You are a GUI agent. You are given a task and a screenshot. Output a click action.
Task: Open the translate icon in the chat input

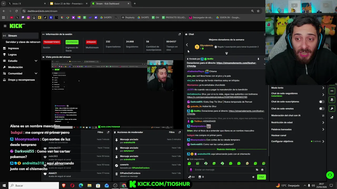pyautogui.click(x=257, y=170)
